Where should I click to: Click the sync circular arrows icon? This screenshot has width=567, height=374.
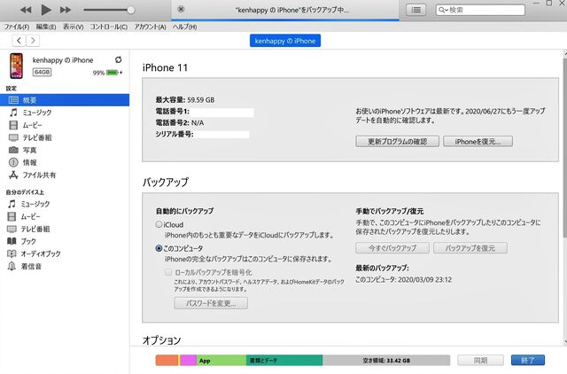118,59
